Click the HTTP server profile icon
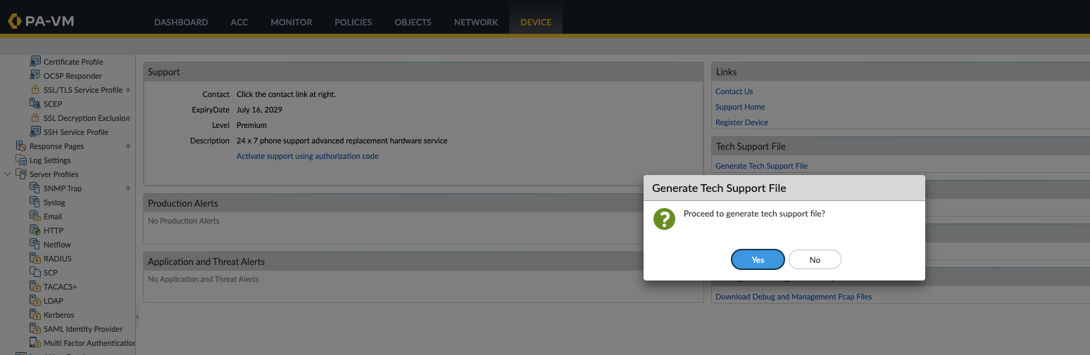The image size is (1090, 355). (35, 231)
